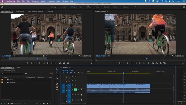Add marker in timeline header
This screenshot has height=105, width=186.
75,73
